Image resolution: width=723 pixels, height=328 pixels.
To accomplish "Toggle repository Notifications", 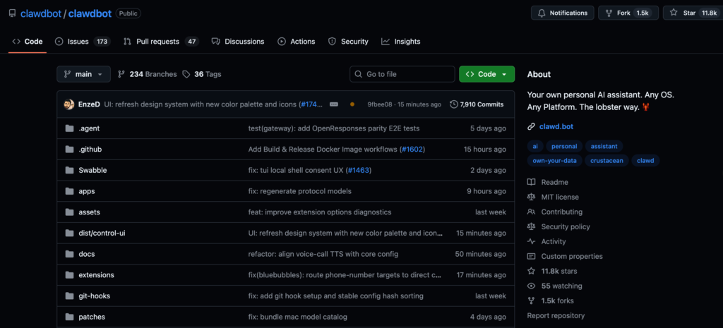I will (562, 13).
